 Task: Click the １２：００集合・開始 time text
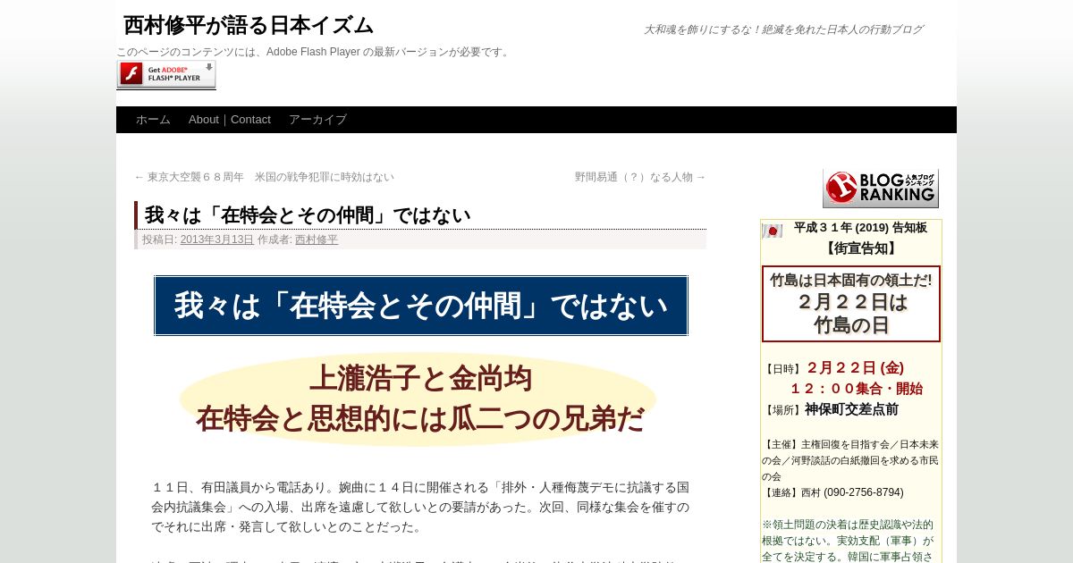pos(856,389)
